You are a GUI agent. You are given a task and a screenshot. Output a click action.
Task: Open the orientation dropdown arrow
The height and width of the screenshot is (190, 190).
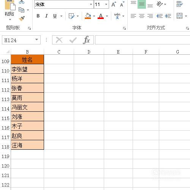tap(165, 4)
